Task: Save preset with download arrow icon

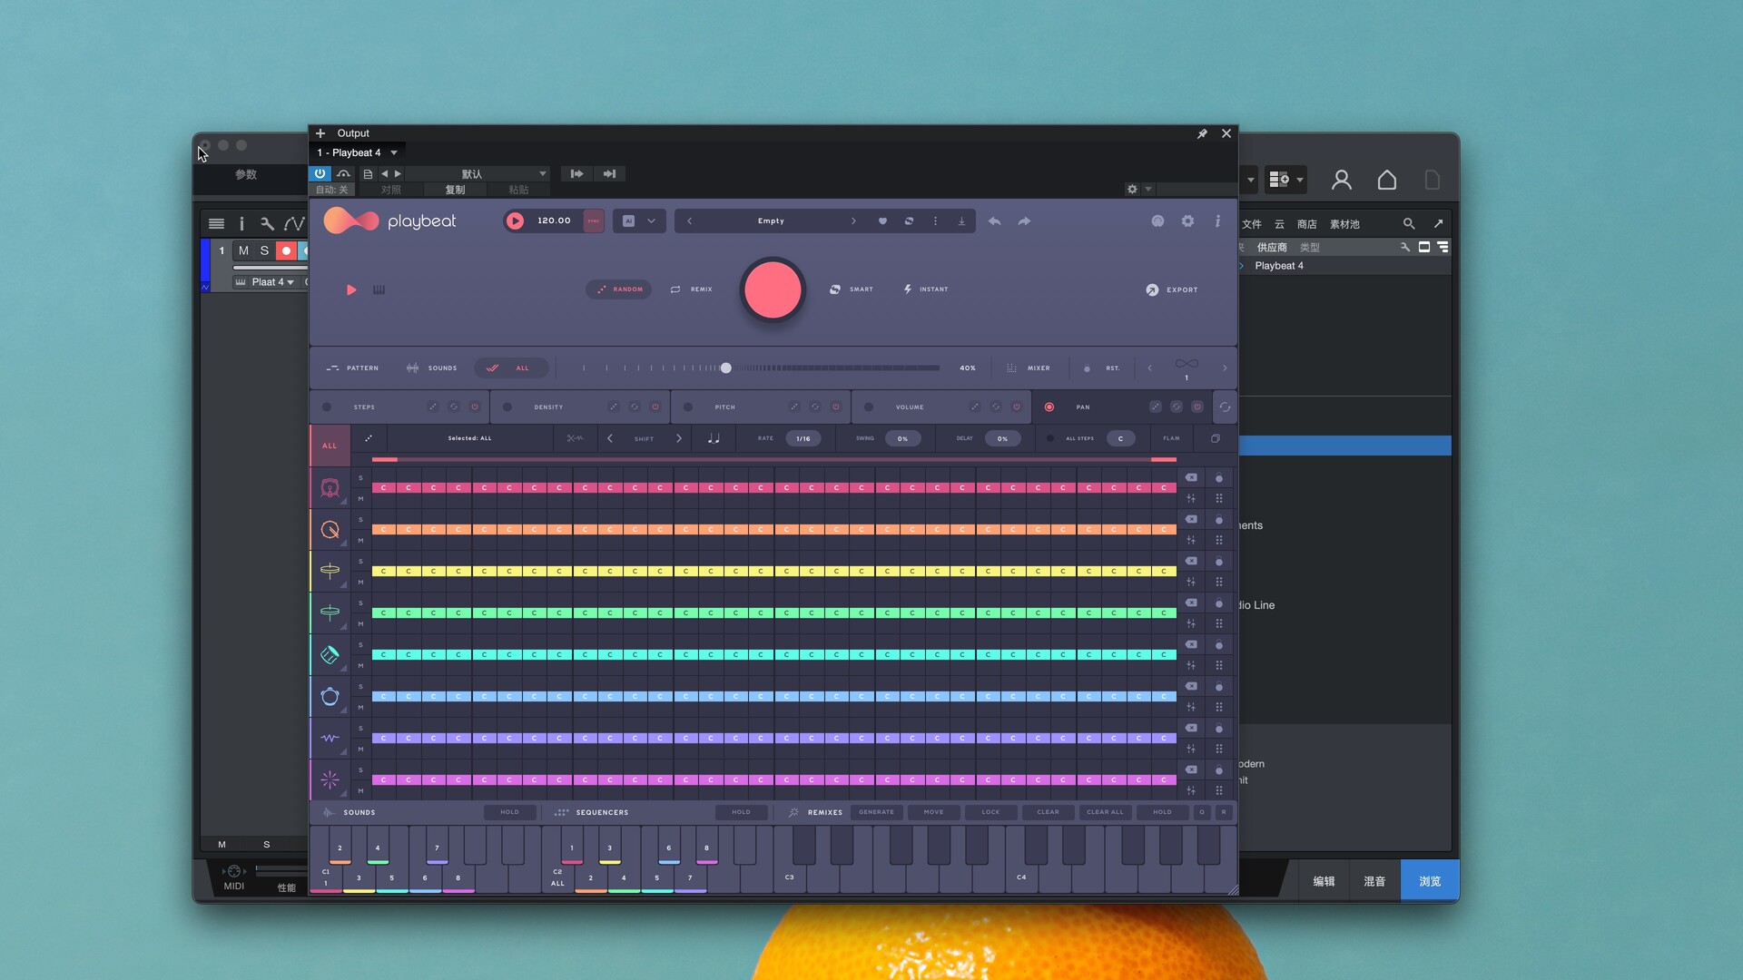Action: [961, 221]
